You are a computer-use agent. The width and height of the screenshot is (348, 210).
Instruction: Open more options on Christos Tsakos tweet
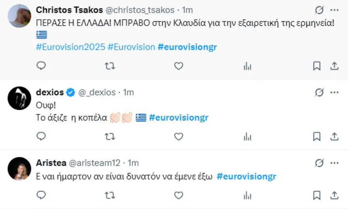pos(334,9)
